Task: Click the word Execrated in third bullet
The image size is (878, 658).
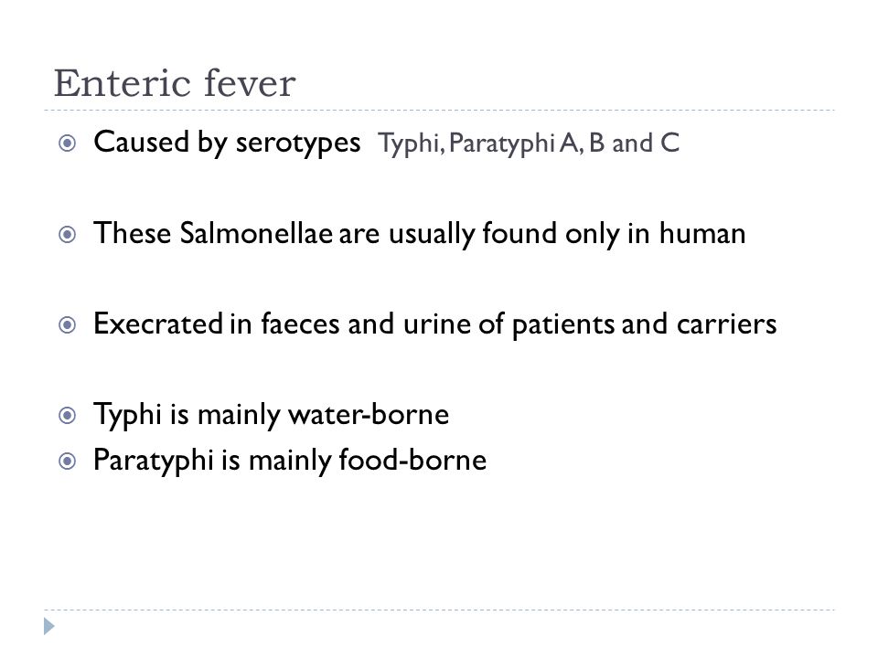Action: click(158, 324)
